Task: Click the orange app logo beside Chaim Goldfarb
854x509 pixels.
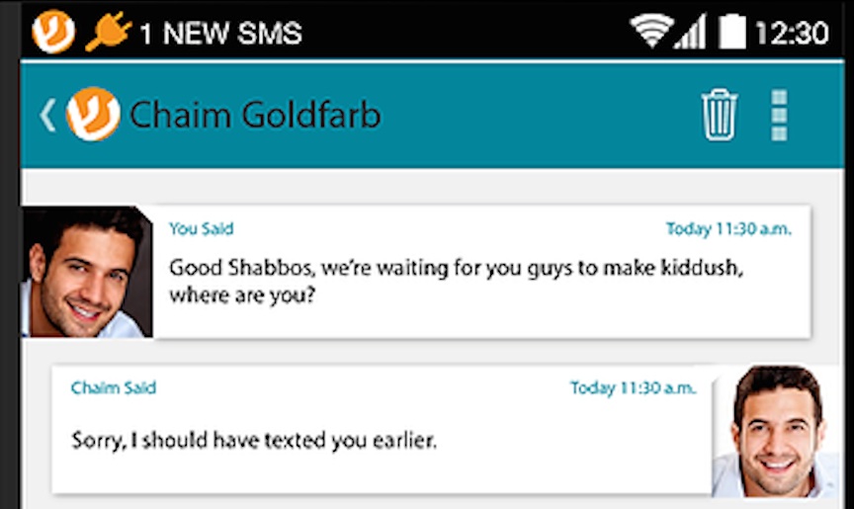Action: pyautogui.click(x=93, y=115)
